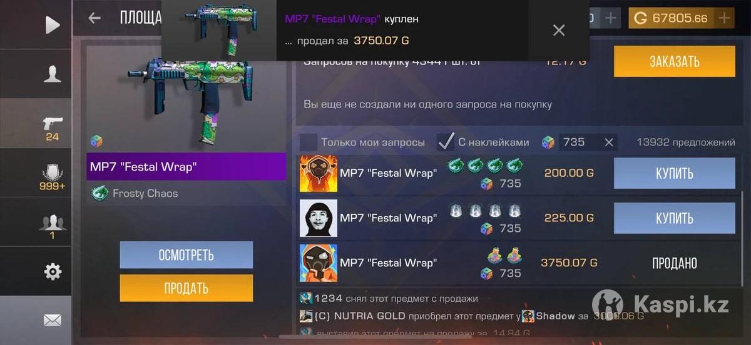Clear the 735 pattern filter
This screenshot has width=751, height=345.
click(x=608, y=142)
